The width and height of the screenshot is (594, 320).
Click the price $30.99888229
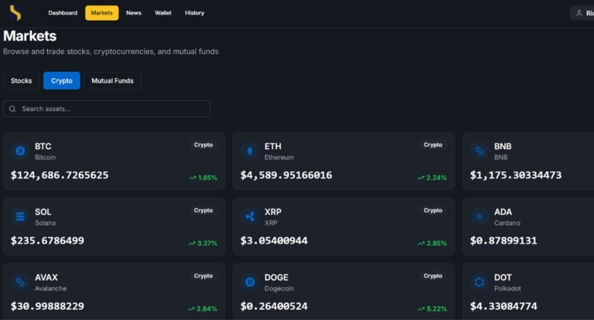point(47,306)
